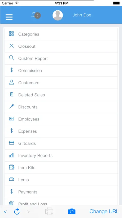The image size is (122, 218).
Task: Click the Change URL button
Action: pyautogui.click(x=104, y=211)
